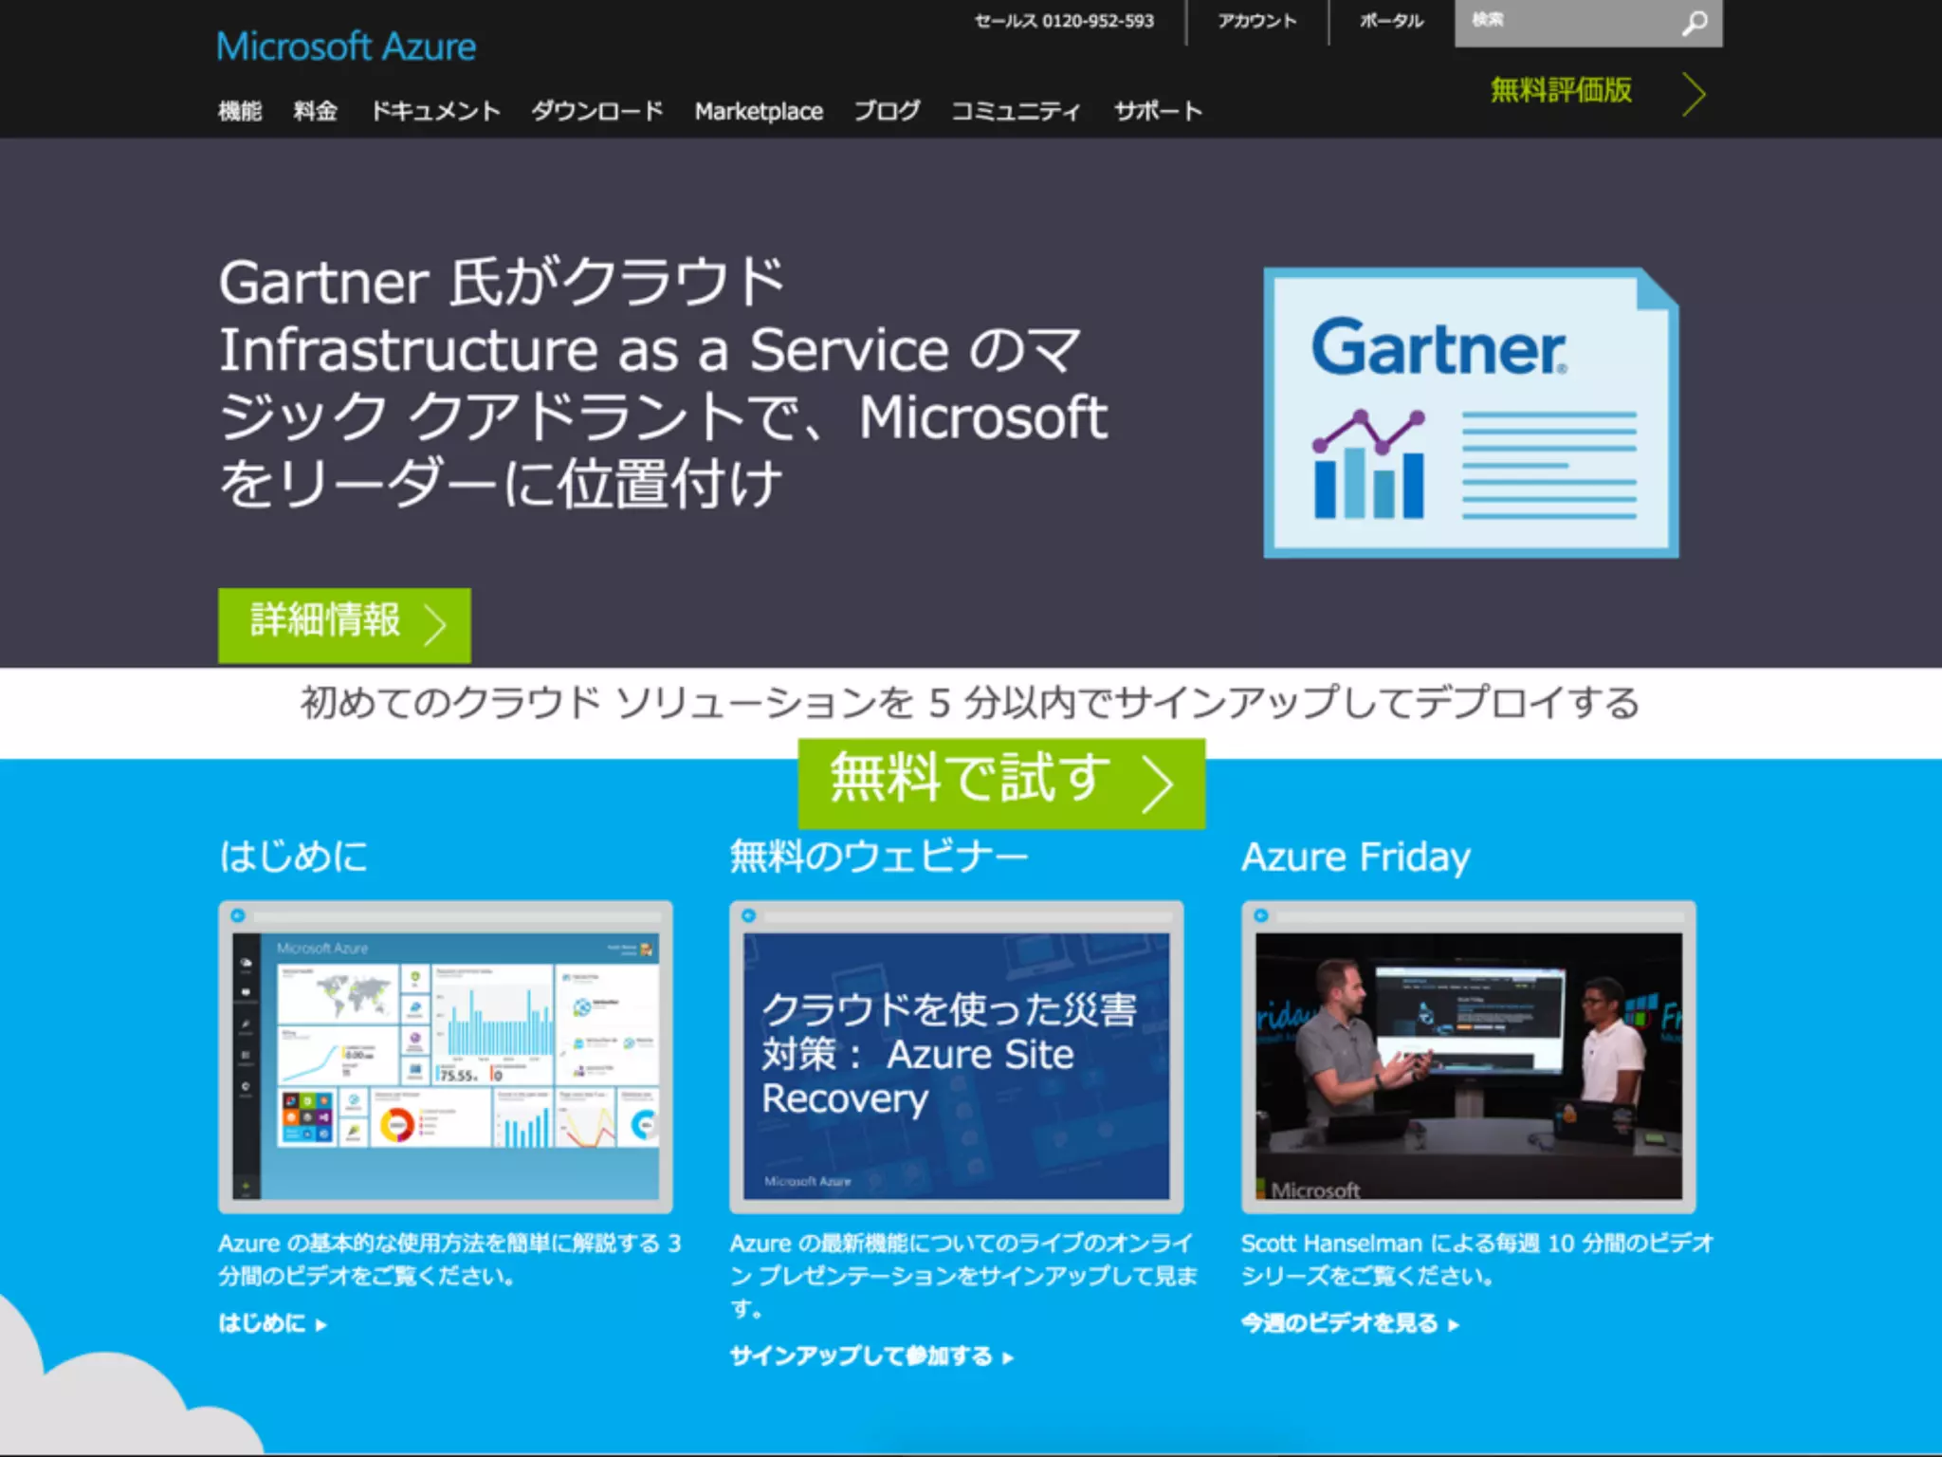Open Marketplace from the navigation
This screenshot has width=1942, height=1457.
759,111
